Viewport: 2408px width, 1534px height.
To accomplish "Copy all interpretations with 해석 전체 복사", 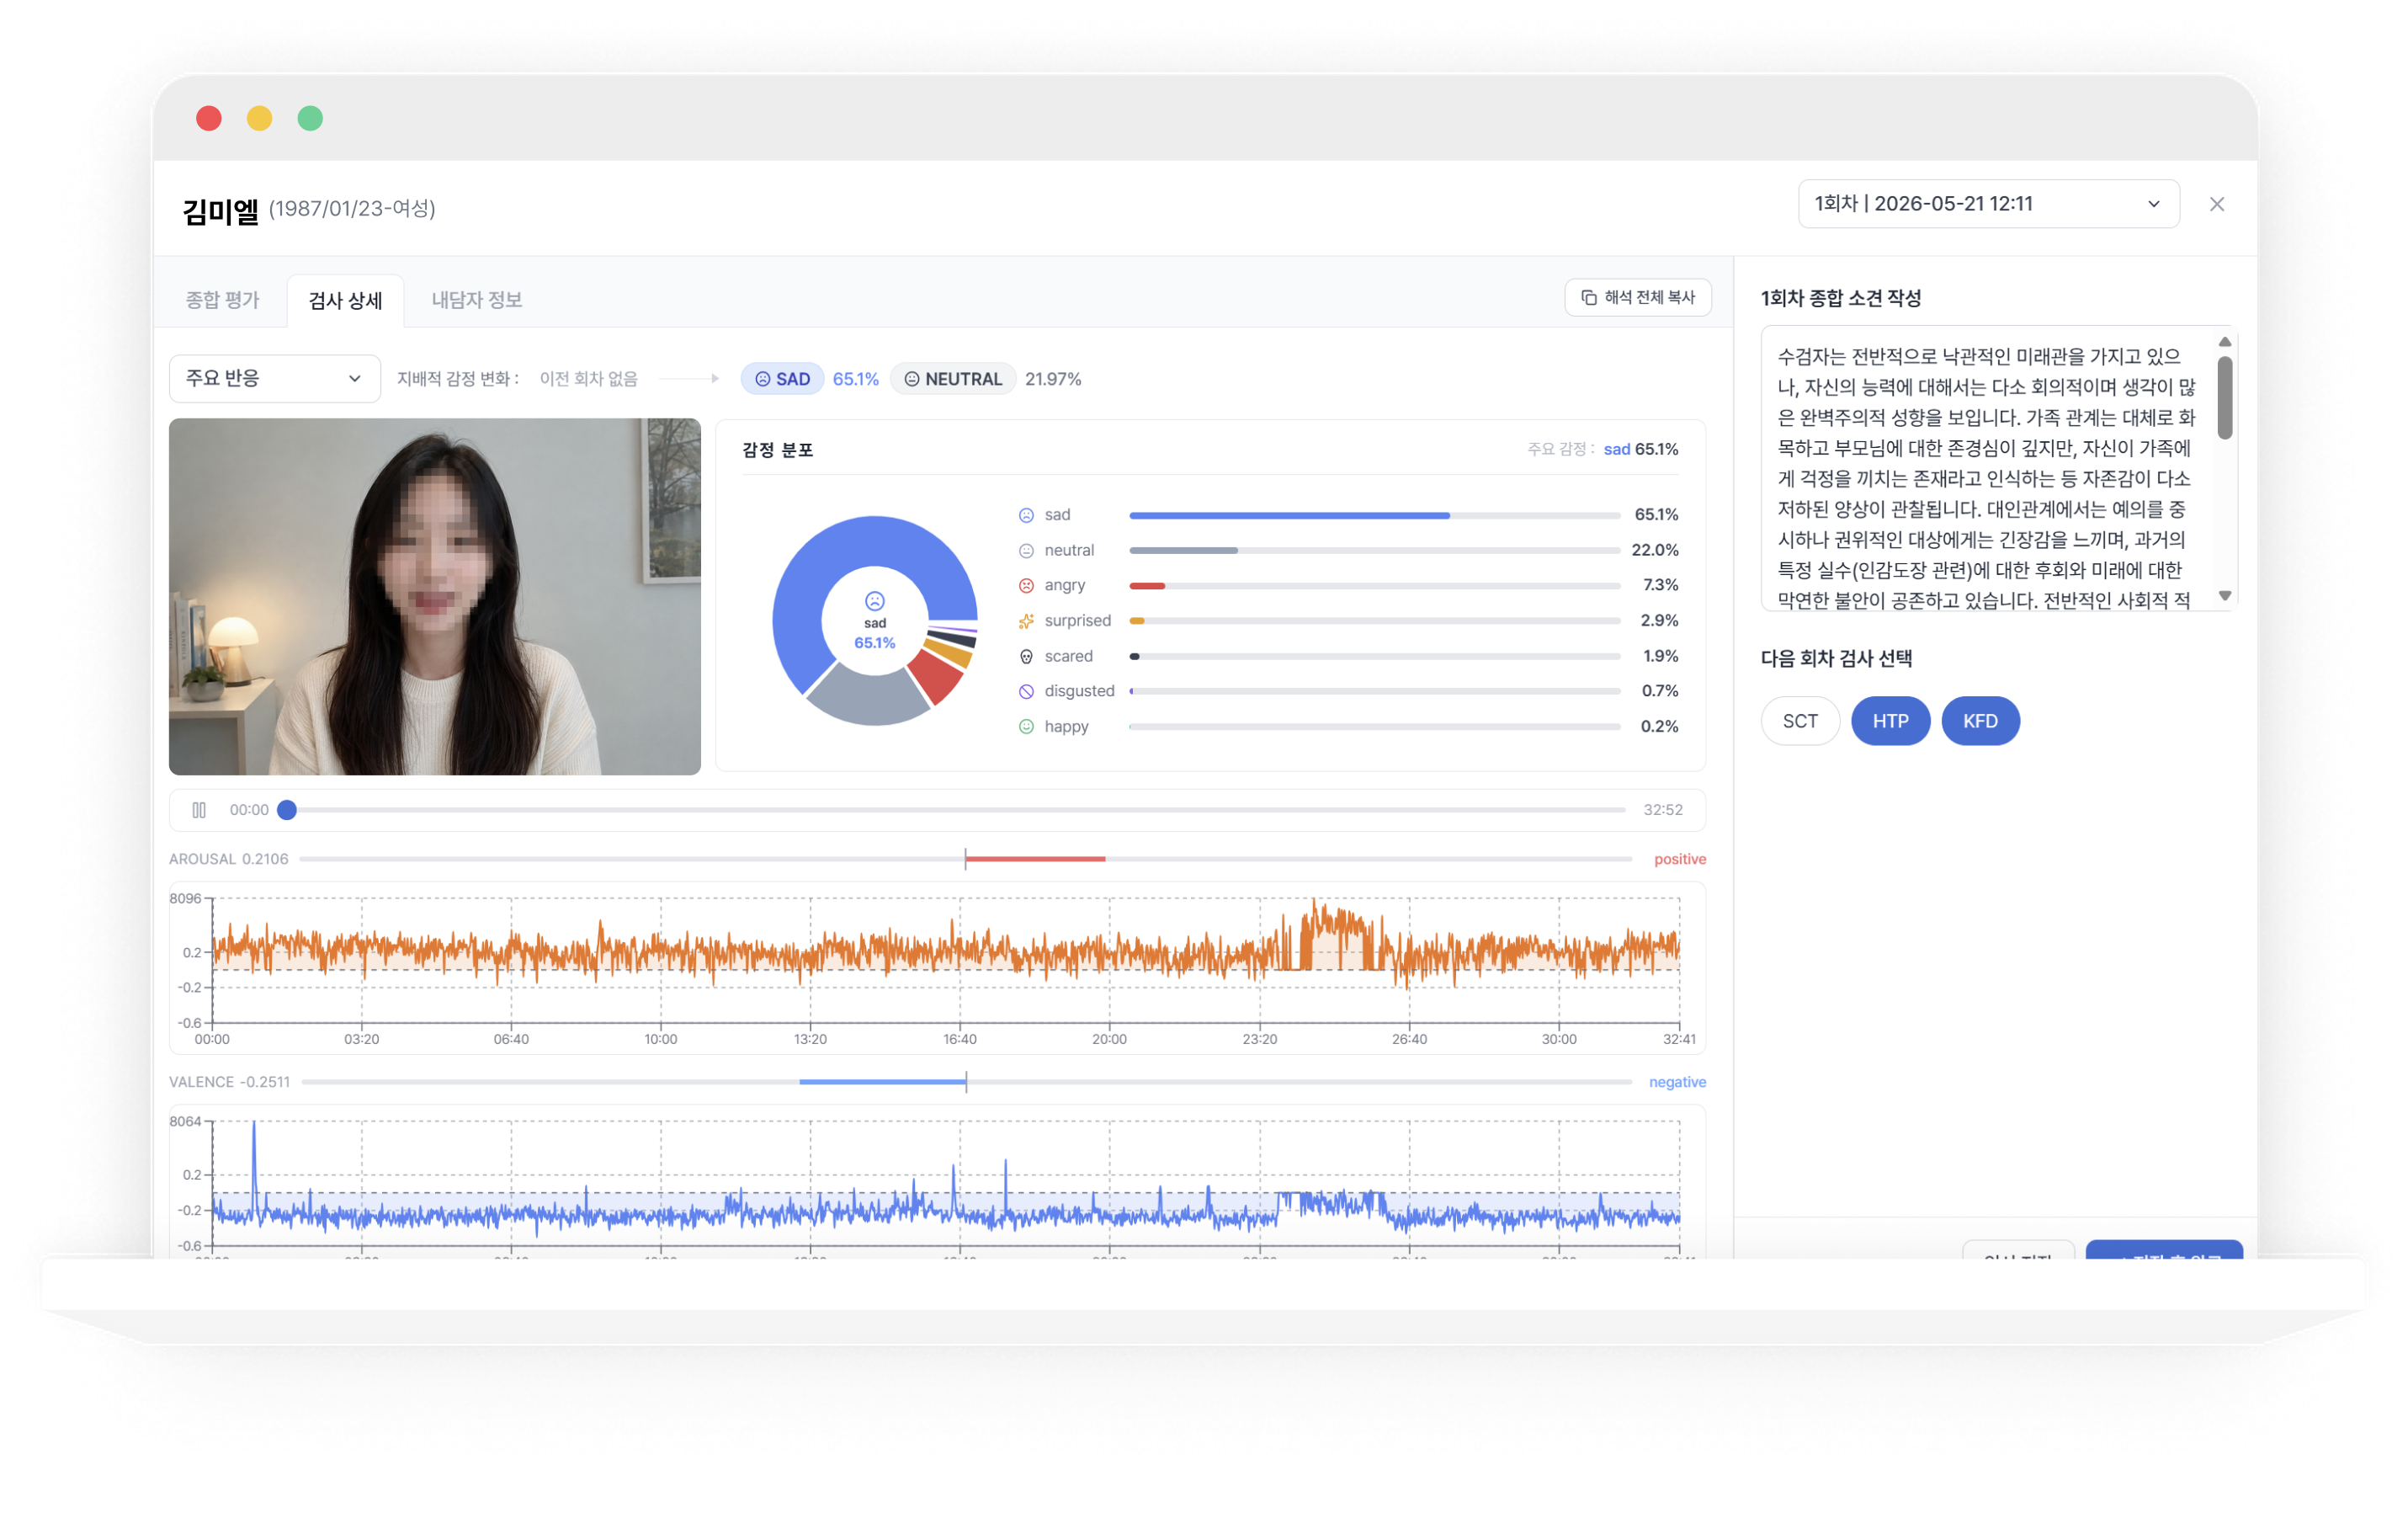I will tap(1637, 297).
